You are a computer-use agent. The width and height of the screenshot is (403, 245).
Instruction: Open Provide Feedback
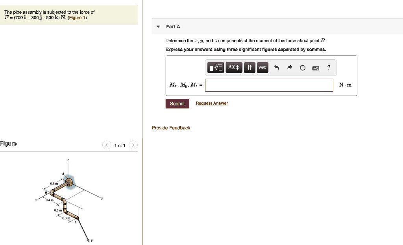point(171,127)
